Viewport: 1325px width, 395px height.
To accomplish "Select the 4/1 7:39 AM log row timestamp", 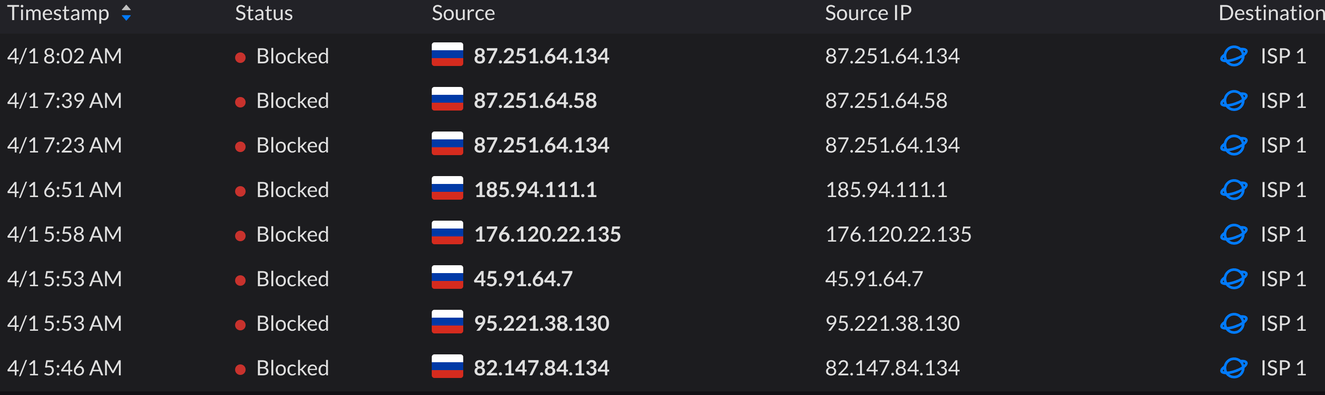I will [64, 100].
